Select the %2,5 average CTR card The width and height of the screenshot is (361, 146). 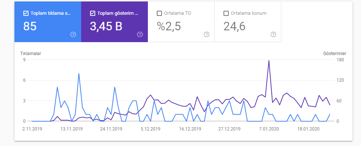(x=181, y=22)
